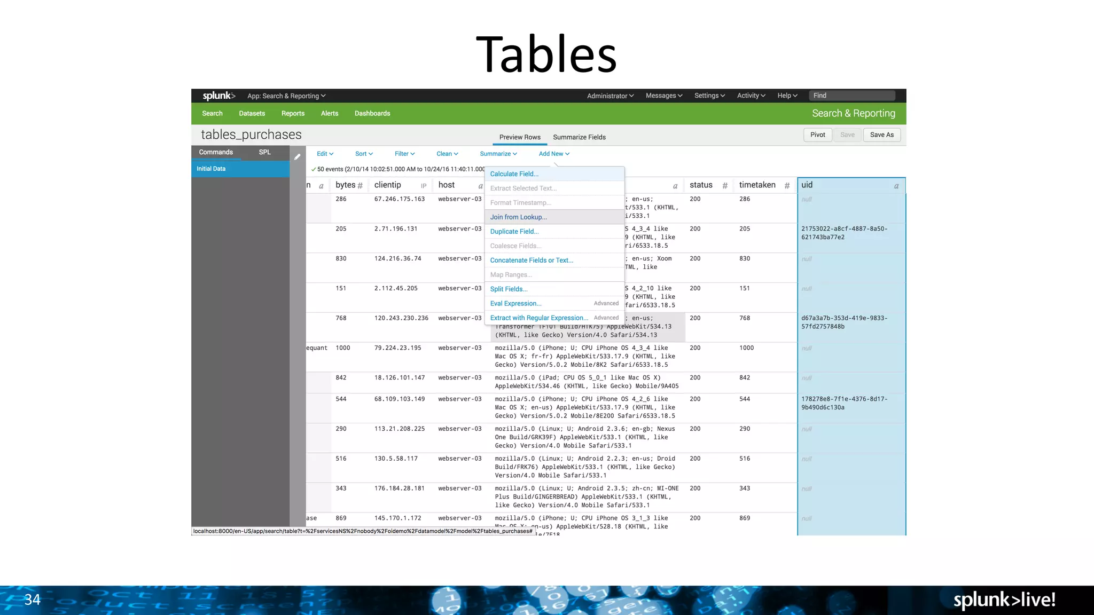Open the Messages dropdown
Image resolution: width=1094 pixels, height=615 pixels.
point(664,96)
